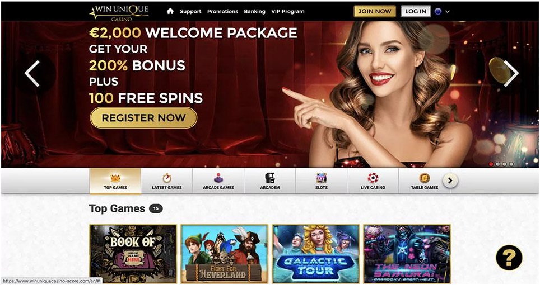Screen dimensions: 540x285
Task: Select the Slots machine category
Action: [322, 181]
